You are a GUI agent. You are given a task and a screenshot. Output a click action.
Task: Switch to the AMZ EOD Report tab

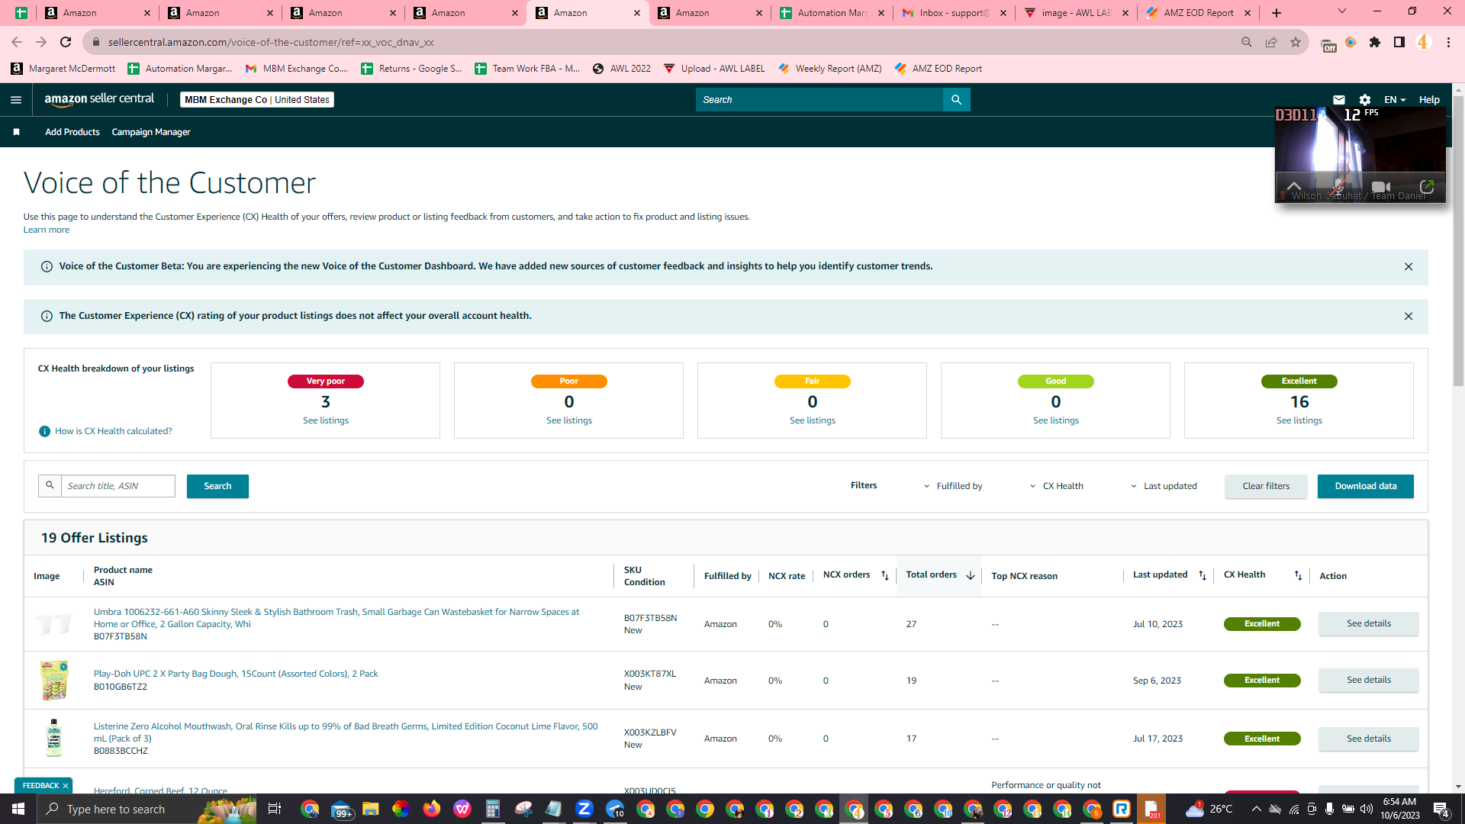[x=1198, y=13]
